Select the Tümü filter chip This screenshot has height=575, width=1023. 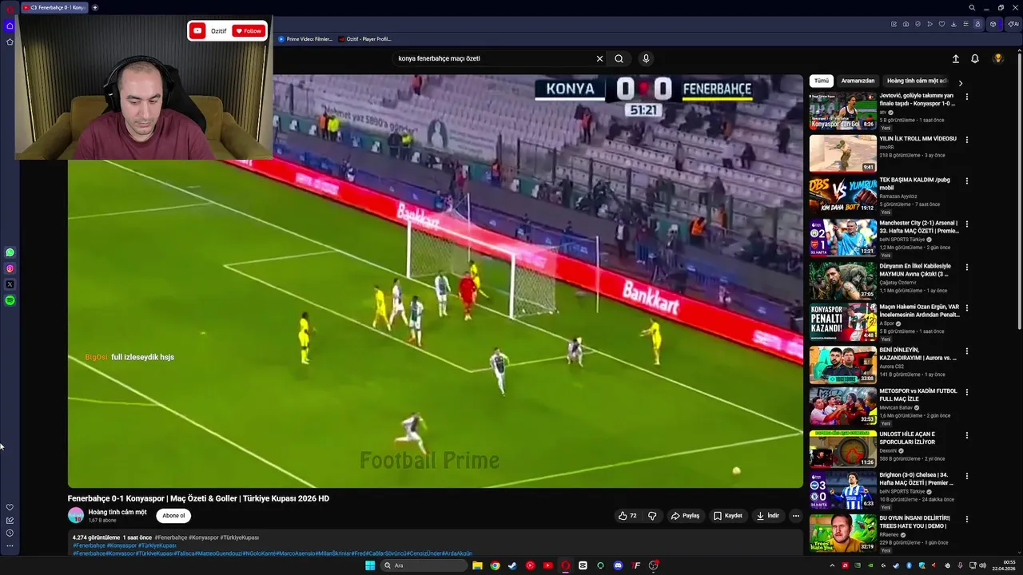822,81
